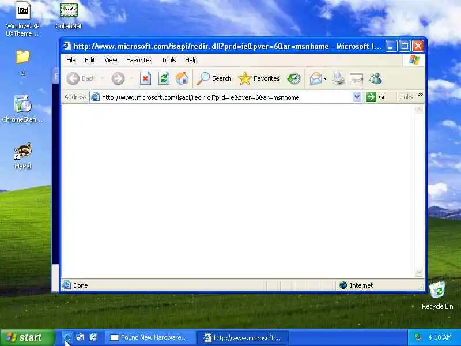
Task: Open the Back history dropdown arrow
Action: pyautogui.click(x=103, y=78)
